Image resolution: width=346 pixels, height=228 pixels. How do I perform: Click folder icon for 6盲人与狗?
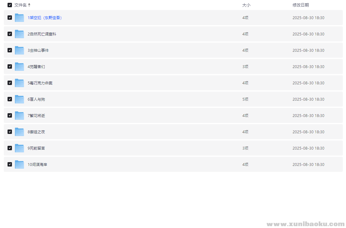coord(19,99)
